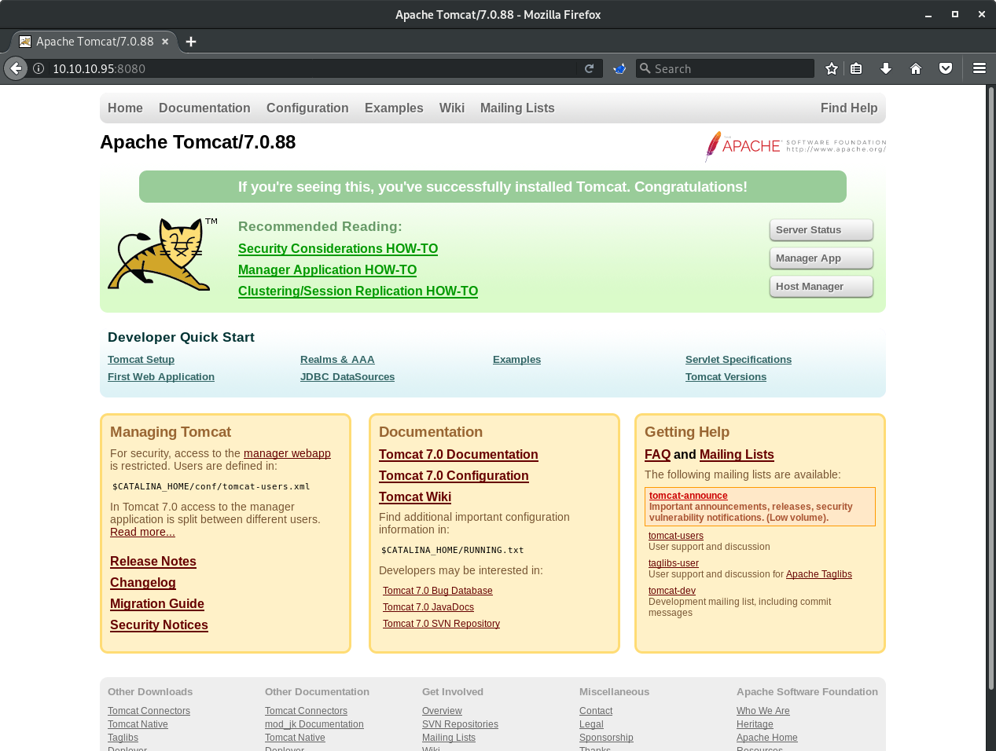Open site information icon in address bar

pyautogui.click(x=38, y=68)
